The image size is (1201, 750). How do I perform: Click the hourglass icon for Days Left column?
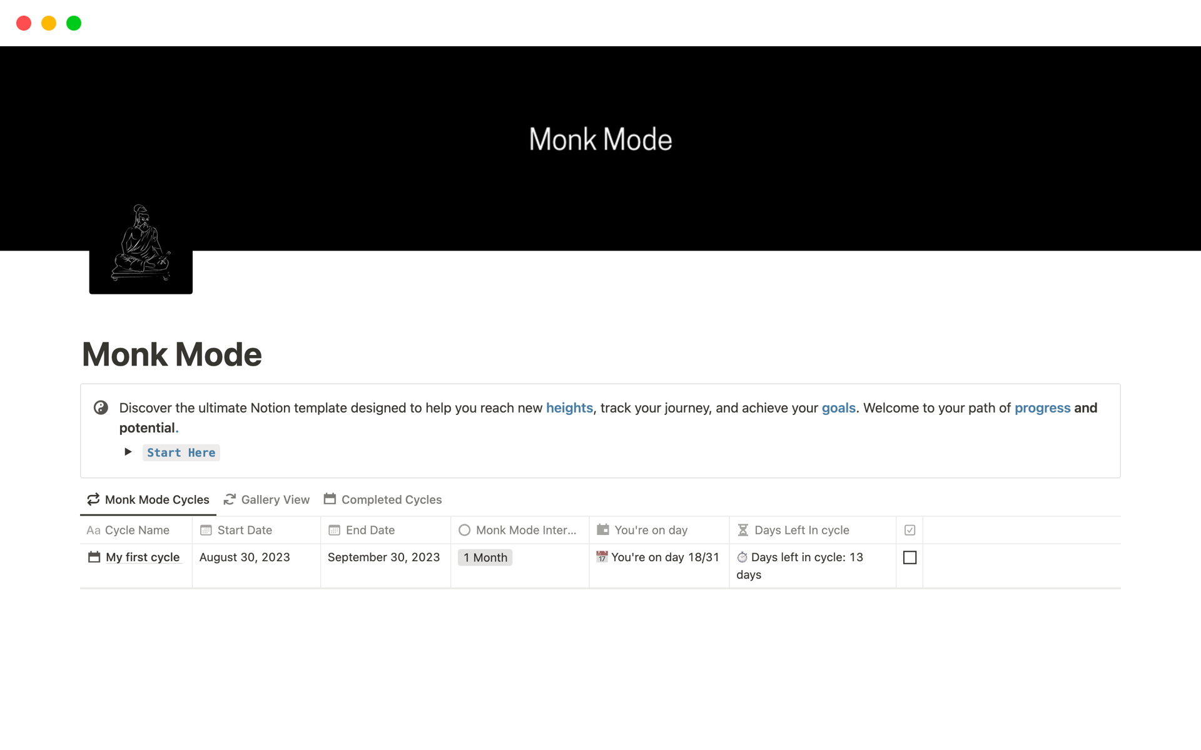[742, 530]
